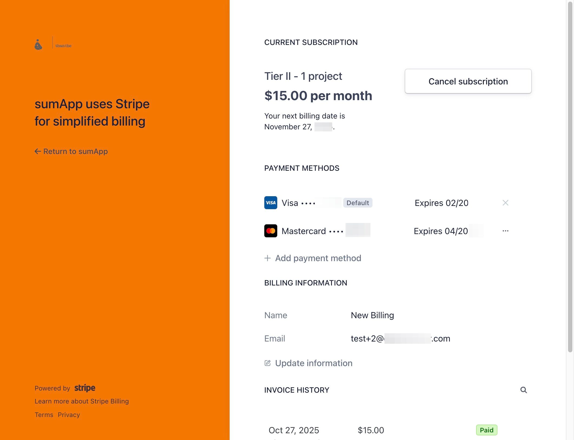The width and height of the screenshot is (574, 440).
Task: Click the Default badge on Visa
Action: [x=358, y=203]
